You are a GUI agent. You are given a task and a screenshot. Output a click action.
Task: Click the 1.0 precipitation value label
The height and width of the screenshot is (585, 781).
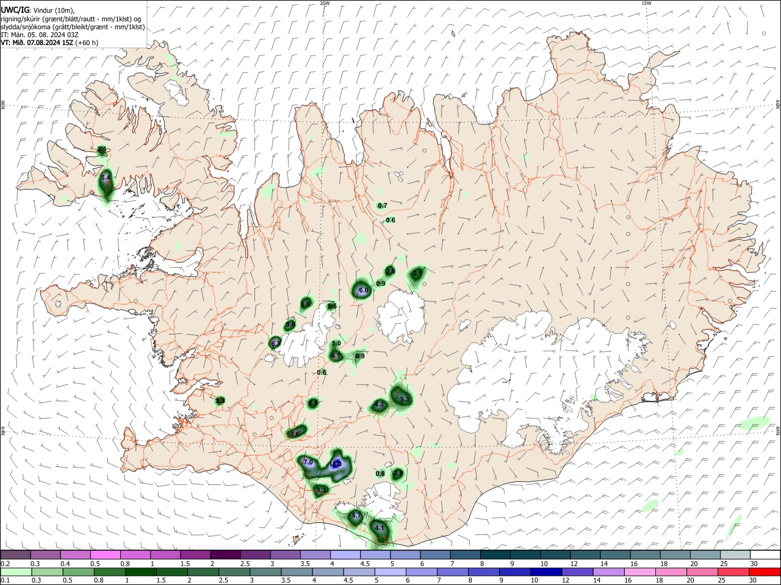336,344
